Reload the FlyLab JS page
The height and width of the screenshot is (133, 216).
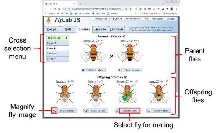click(54, 9)
